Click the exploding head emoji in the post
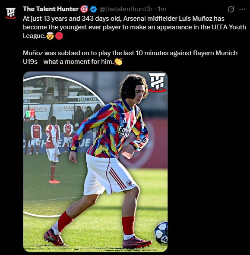250x255 pixels. click(50, 36)
